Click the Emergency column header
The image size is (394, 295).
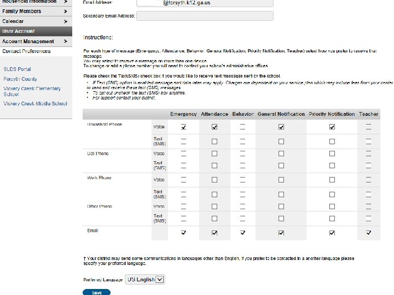point(183,114)
